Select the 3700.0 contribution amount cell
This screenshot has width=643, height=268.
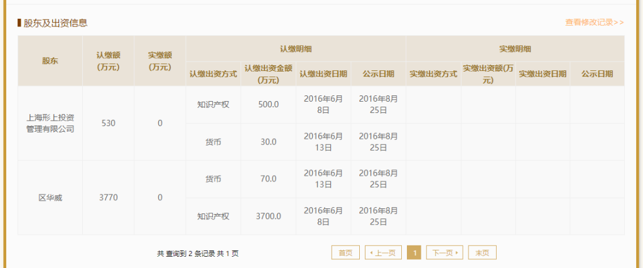(x=268, y=217)
